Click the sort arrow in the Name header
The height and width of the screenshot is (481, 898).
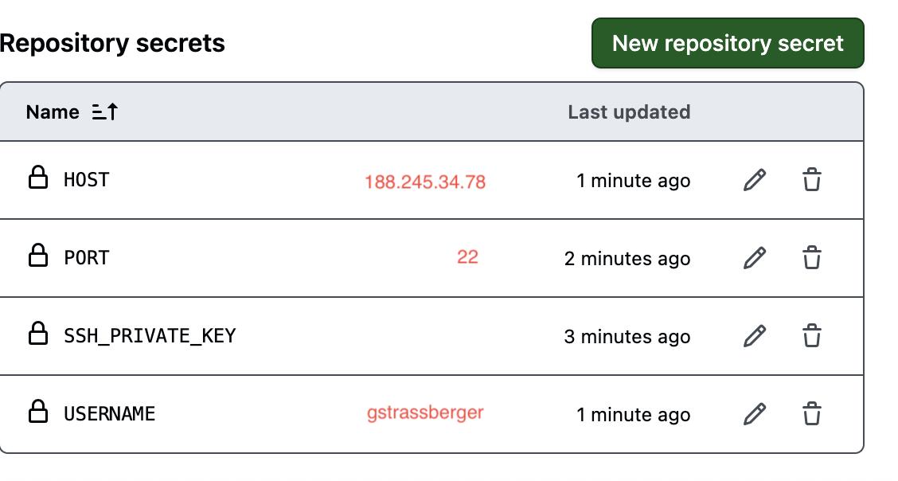pos(103,111)
